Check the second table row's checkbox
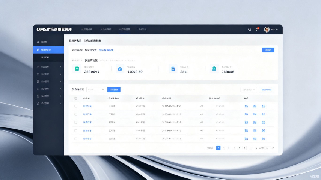 [x=76, y=114]
